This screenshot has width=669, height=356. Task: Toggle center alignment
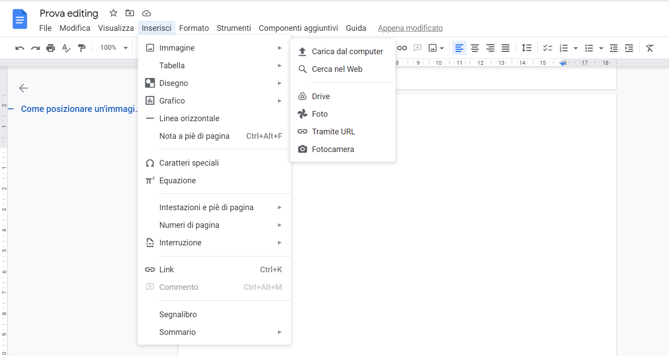coord(475,48)
